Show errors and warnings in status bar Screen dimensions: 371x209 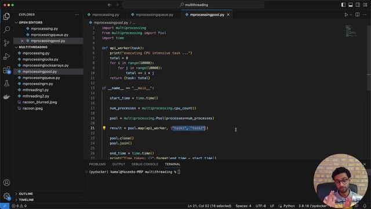[x=19, y=206]
